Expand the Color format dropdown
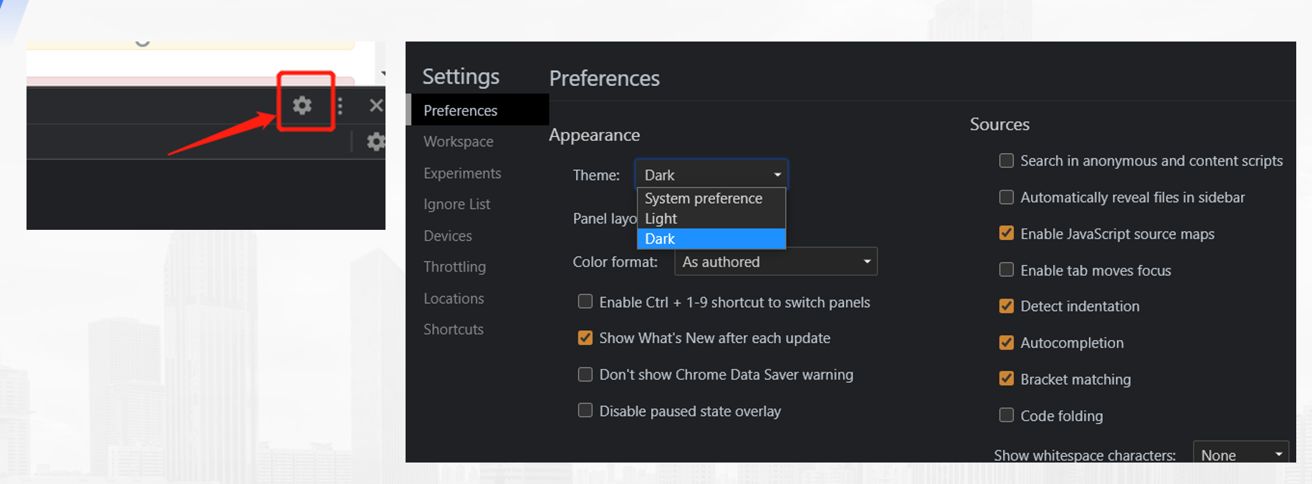 pyautogui.click(x=775, y=262)
